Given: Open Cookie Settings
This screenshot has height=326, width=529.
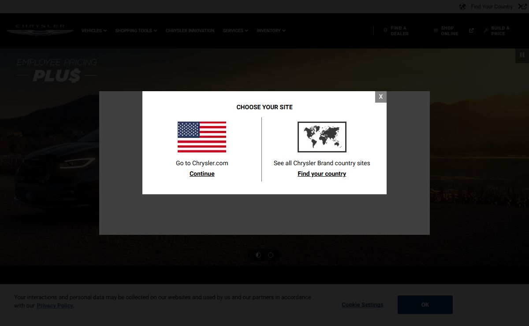Looking at the screenshot, I should pos(362,305).
